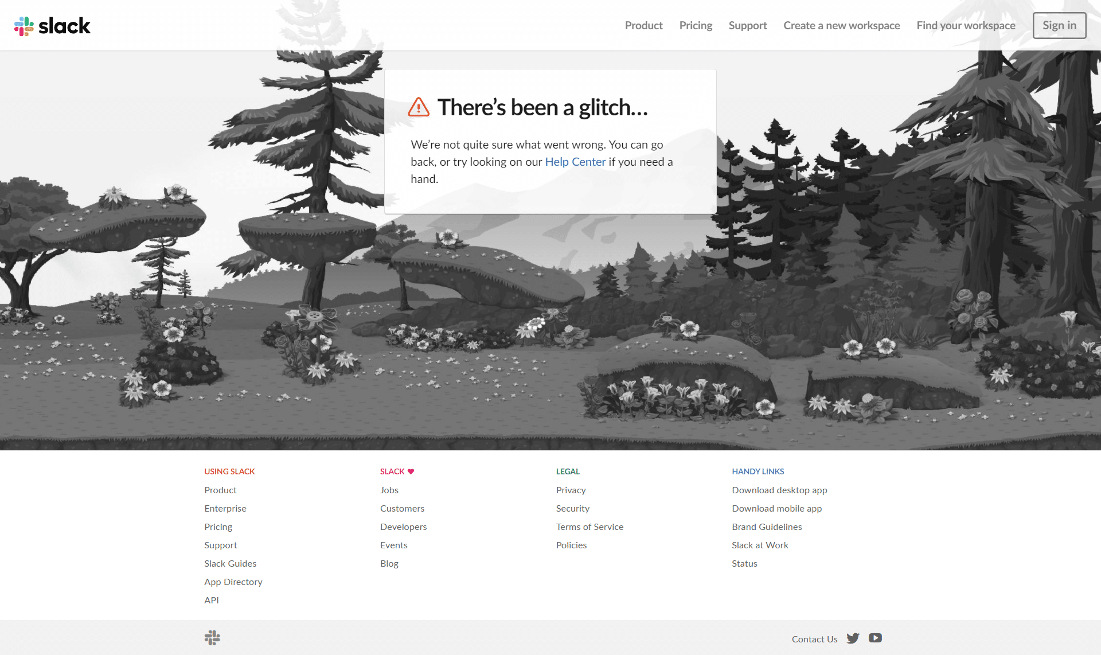
Task: Click the Privacy link in Legal section
Action: tap(571, 490)
